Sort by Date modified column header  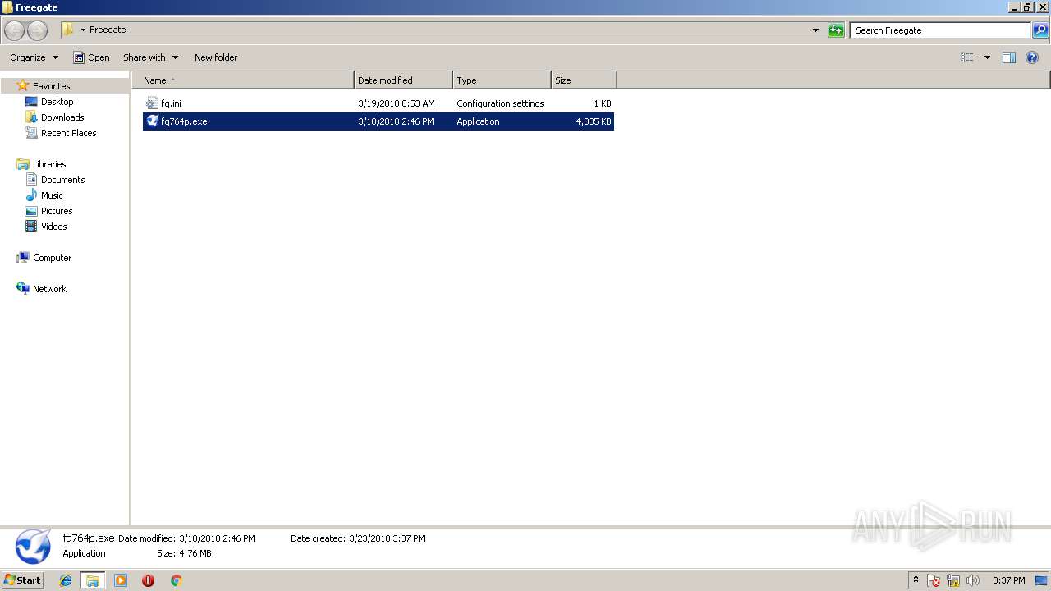tap(403, 80)
